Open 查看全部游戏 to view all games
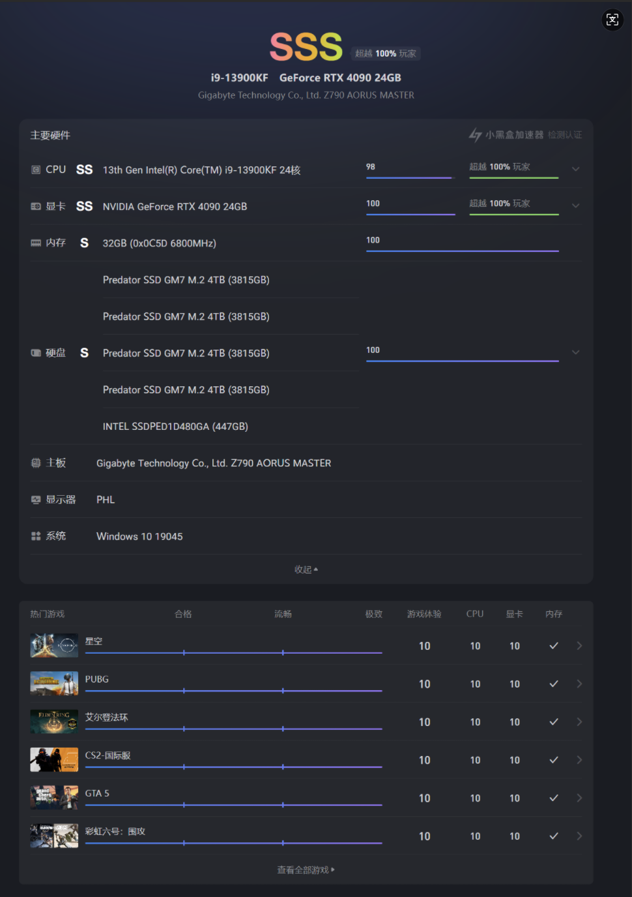 point(306,870)
